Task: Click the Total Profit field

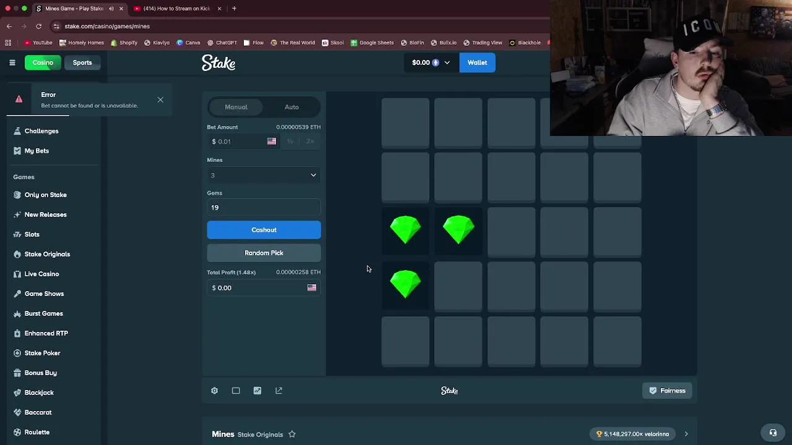Action: 264,288
